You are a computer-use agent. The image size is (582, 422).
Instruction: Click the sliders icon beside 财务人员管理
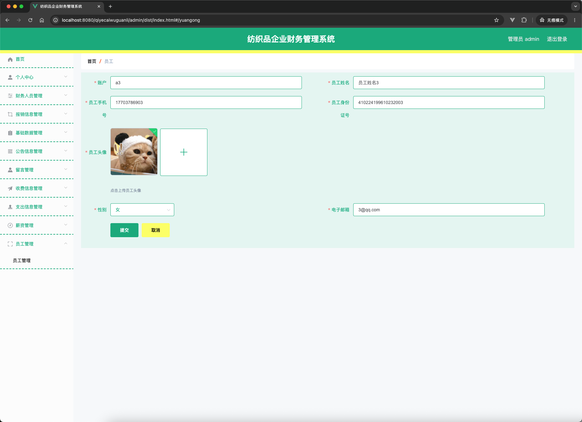click(10, 96)
